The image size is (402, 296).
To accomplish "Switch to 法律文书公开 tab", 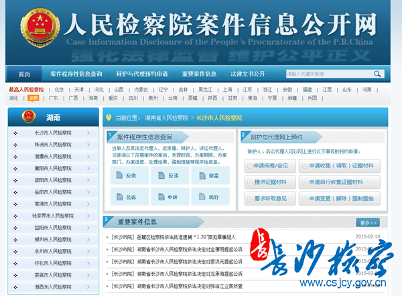I will tap(248, 74).
